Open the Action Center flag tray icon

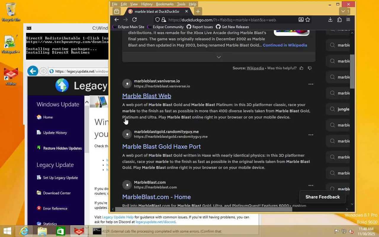[337, 231]
